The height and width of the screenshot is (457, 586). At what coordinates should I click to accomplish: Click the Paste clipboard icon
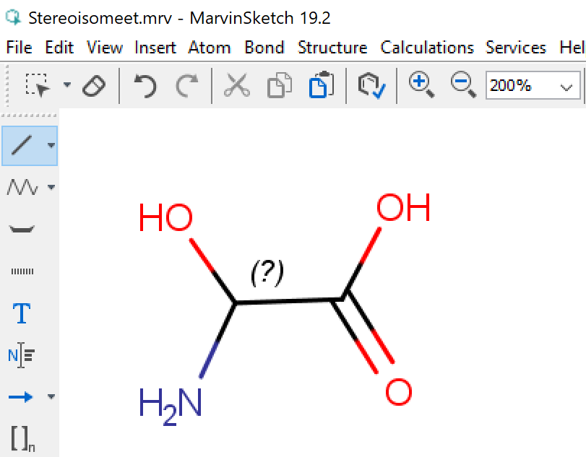(320, 86)
